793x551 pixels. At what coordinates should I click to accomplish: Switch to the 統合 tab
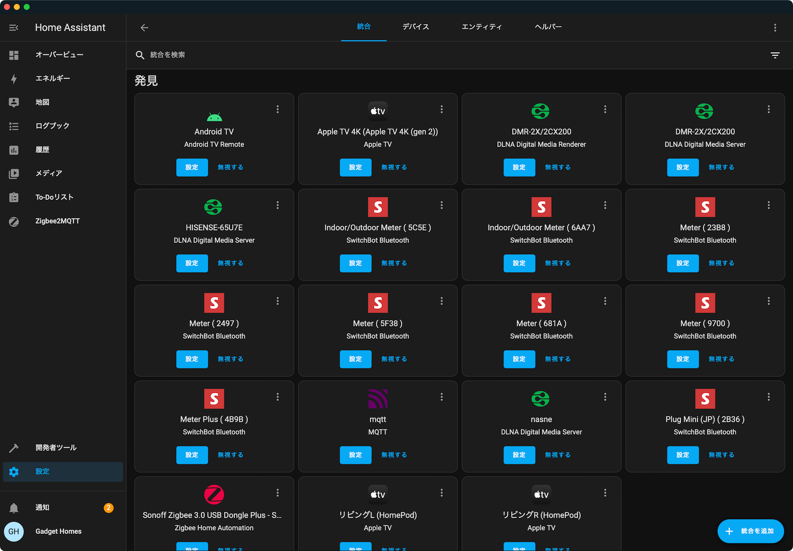coord(364,27)
